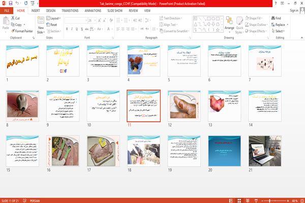Click the Sign in link

coord(294,11)
